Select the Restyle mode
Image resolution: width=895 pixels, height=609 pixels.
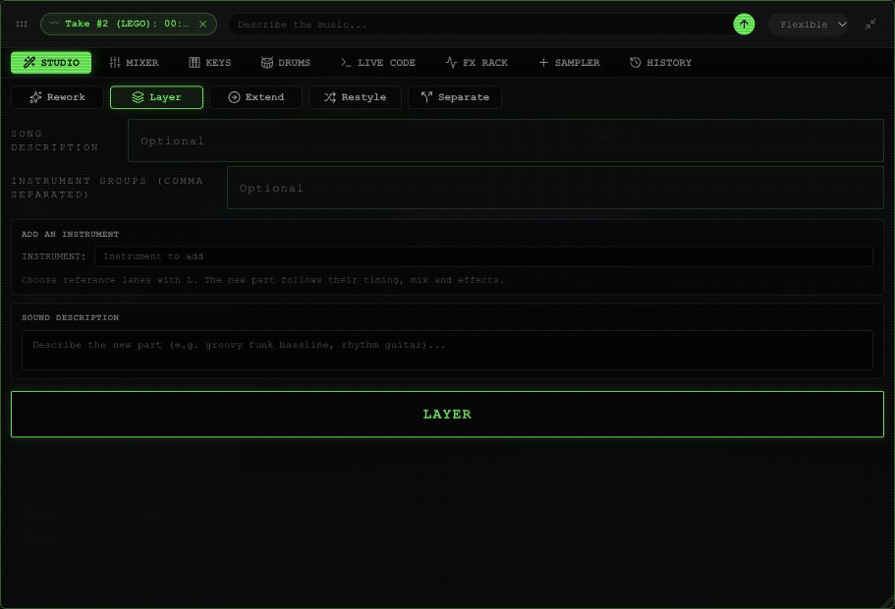pyautogui.click(x=355, y=97)
